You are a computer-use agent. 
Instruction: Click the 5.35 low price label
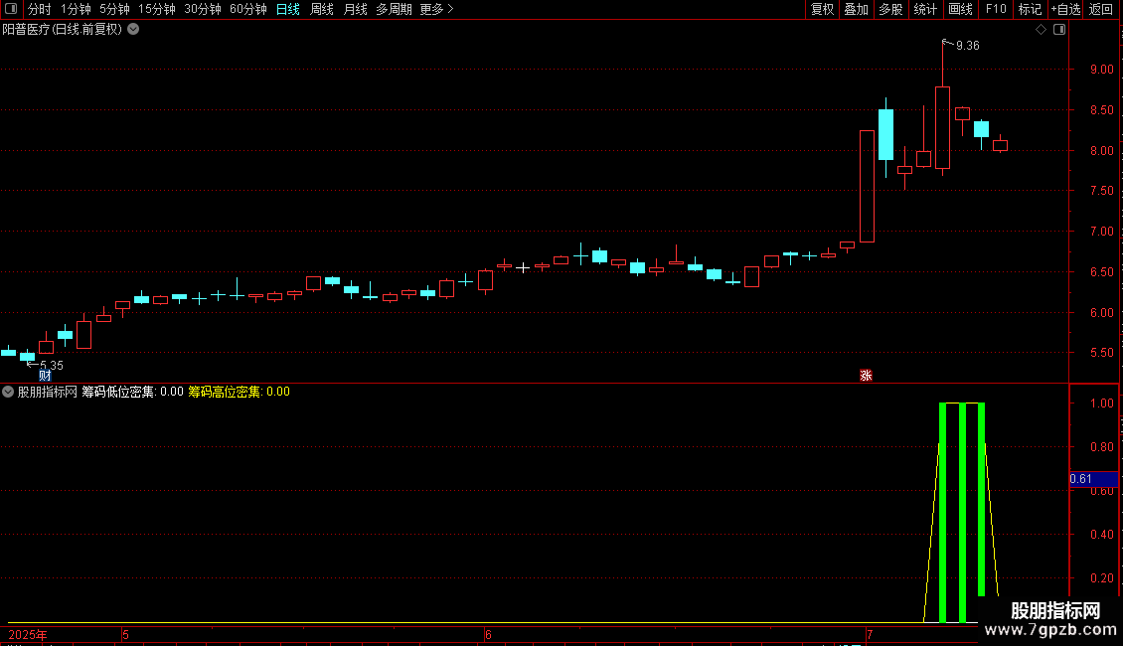52,366
